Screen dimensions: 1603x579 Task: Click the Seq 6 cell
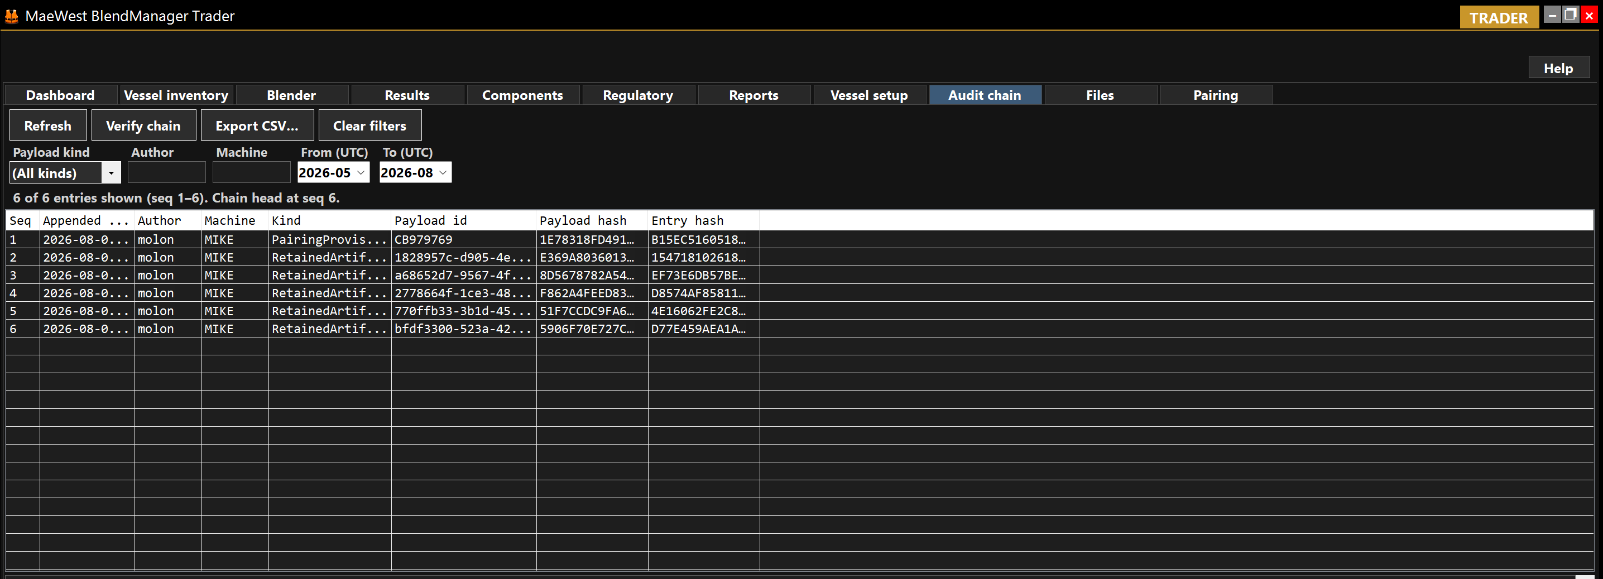pyautogui.click(x=23, y=329)
